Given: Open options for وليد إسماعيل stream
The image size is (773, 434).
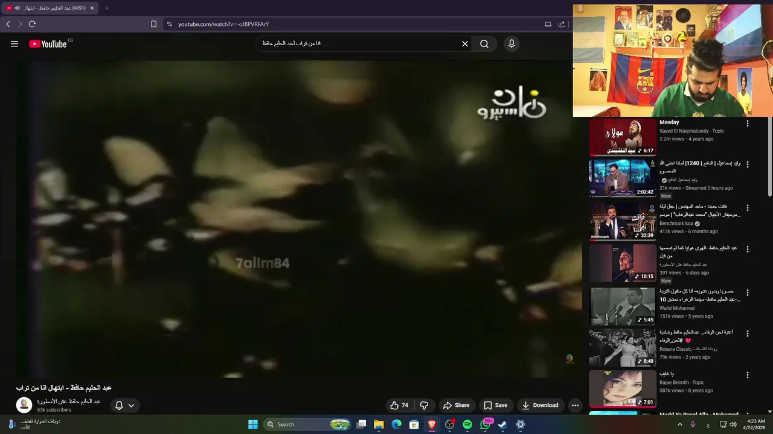Looking at the screenshot, I should (748, 164).
